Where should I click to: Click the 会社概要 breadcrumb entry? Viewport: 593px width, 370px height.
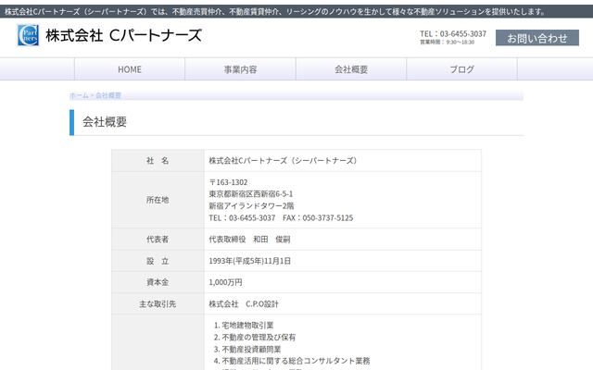point(108,95)
